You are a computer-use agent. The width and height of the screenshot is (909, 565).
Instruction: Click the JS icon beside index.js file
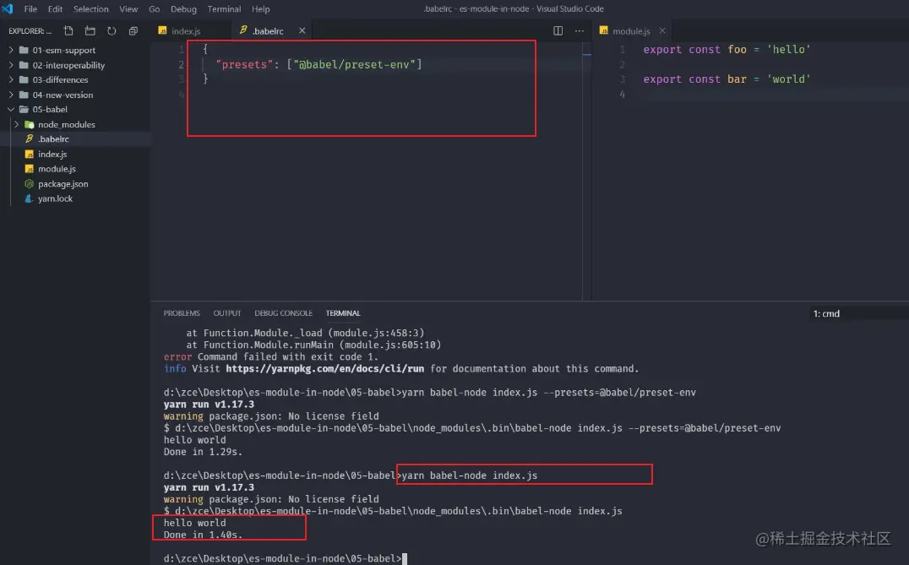coord(29,155)
